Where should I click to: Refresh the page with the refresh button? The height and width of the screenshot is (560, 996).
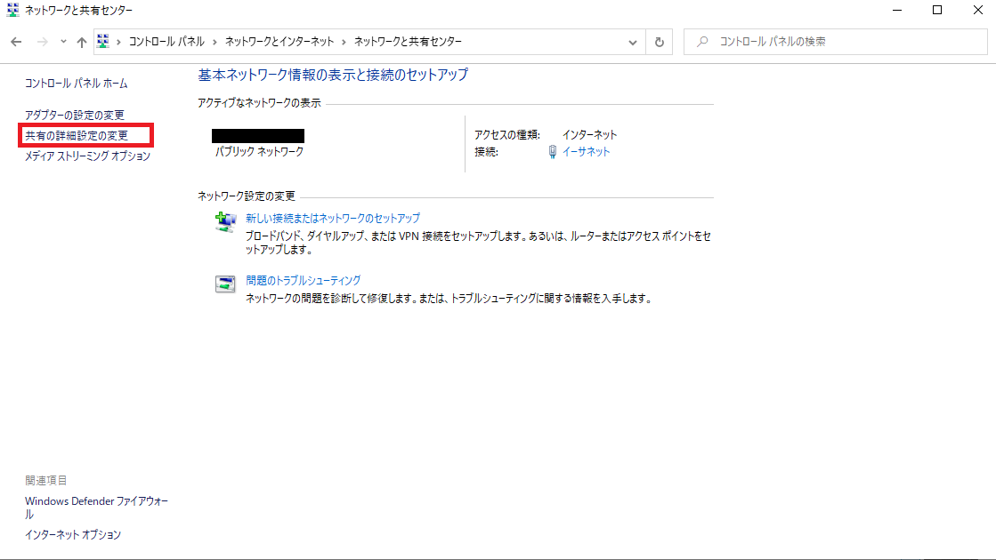pyautogui.click(x=660, y=43)
